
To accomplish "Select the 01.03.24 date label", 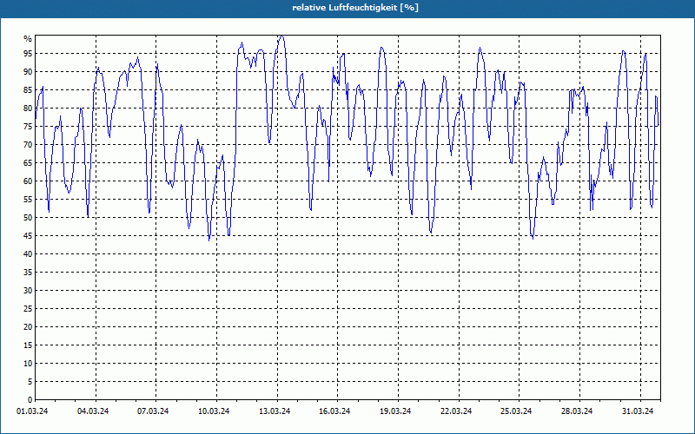I will pos(32,411).
